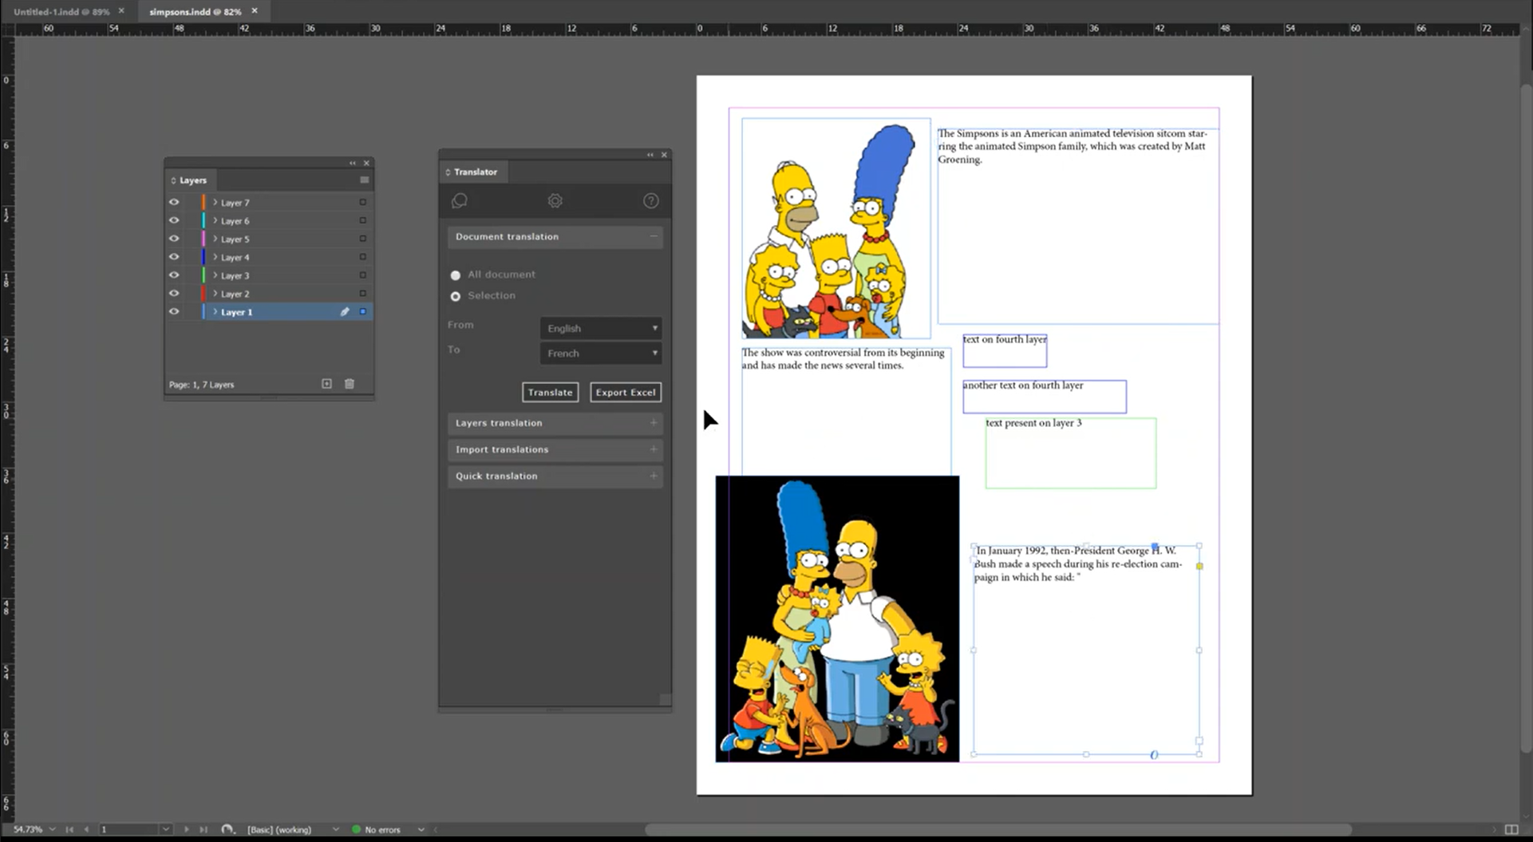Select the Selection radio option
The width and height of the screenshot is (1533, 842).
[456, 296]
